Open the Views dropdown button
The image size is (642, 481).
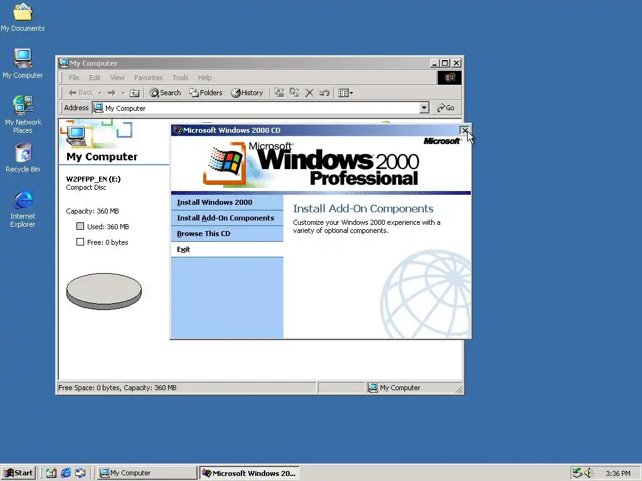(x=345, y=93)
